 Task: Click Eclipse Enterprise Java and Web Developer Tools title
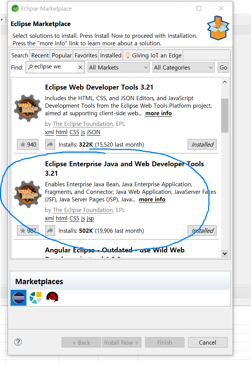click(x=125, y=169)
